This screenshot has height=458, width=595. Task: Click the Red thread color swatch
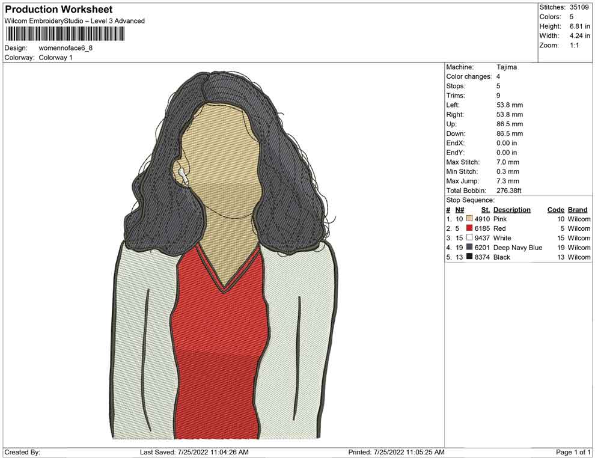pyautogui.click(x=469, y=228)
